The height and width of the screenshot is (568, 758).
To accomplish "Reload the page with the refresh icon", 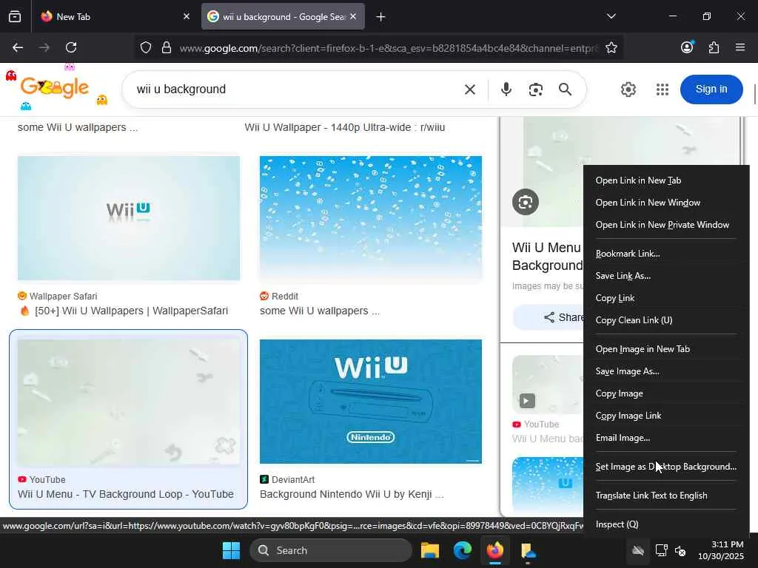I will [71, 47].
